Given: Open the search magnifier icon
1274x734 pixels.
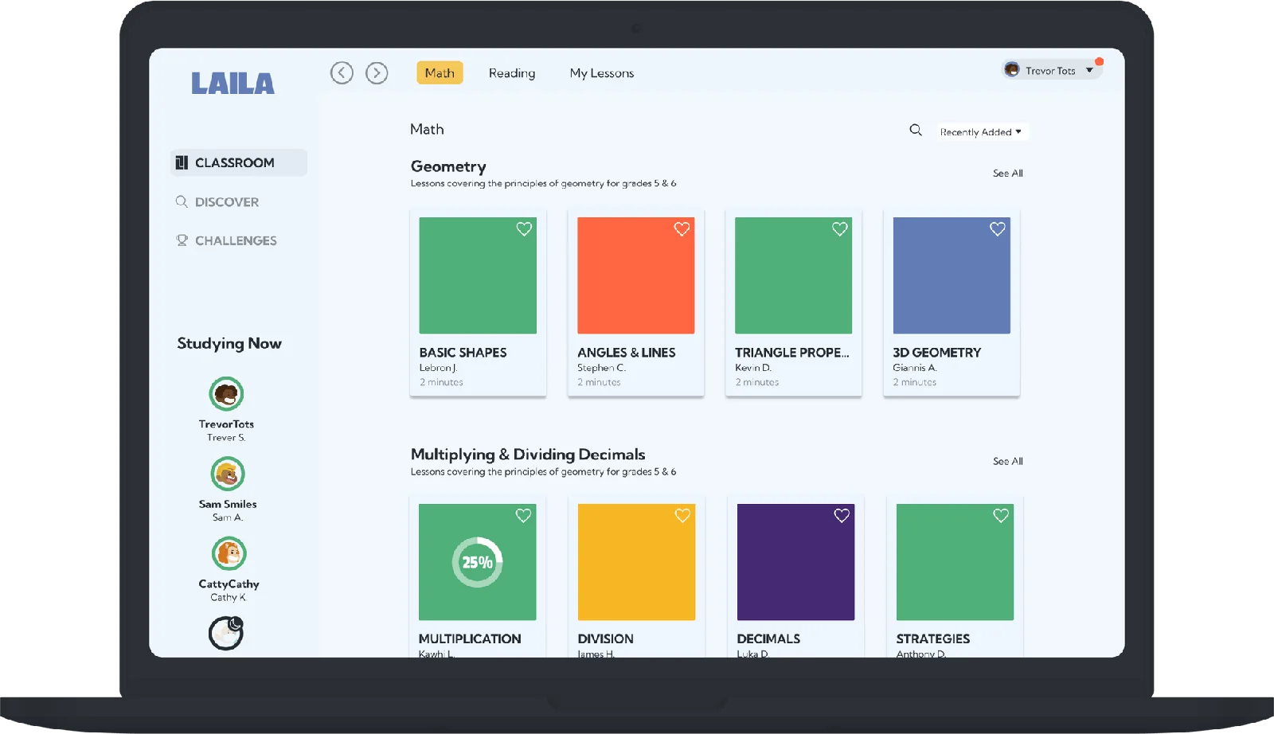Looking at the screenshot, I should [916, 130].
